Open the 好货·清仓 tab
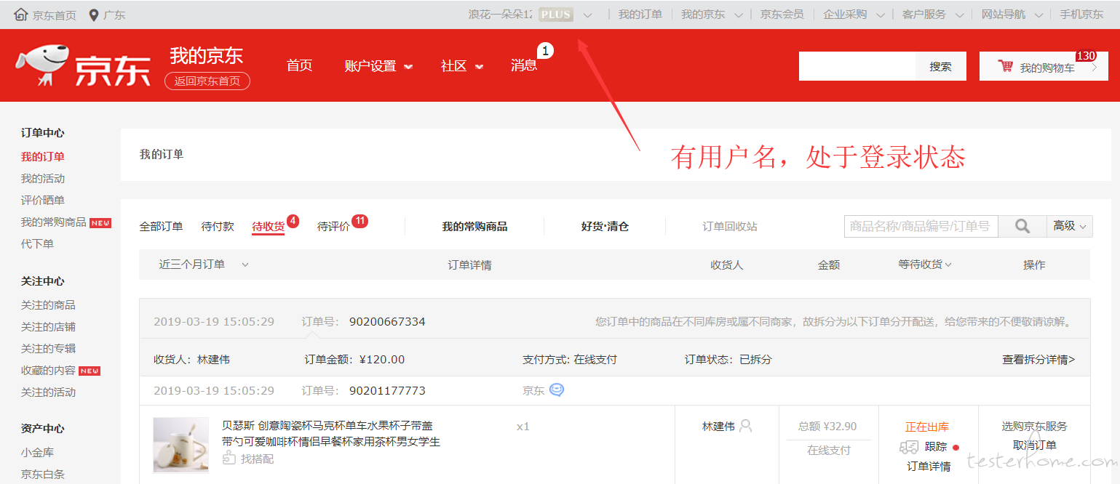The height and width of the screenshot is (484, 1120). tap(605, 227)
